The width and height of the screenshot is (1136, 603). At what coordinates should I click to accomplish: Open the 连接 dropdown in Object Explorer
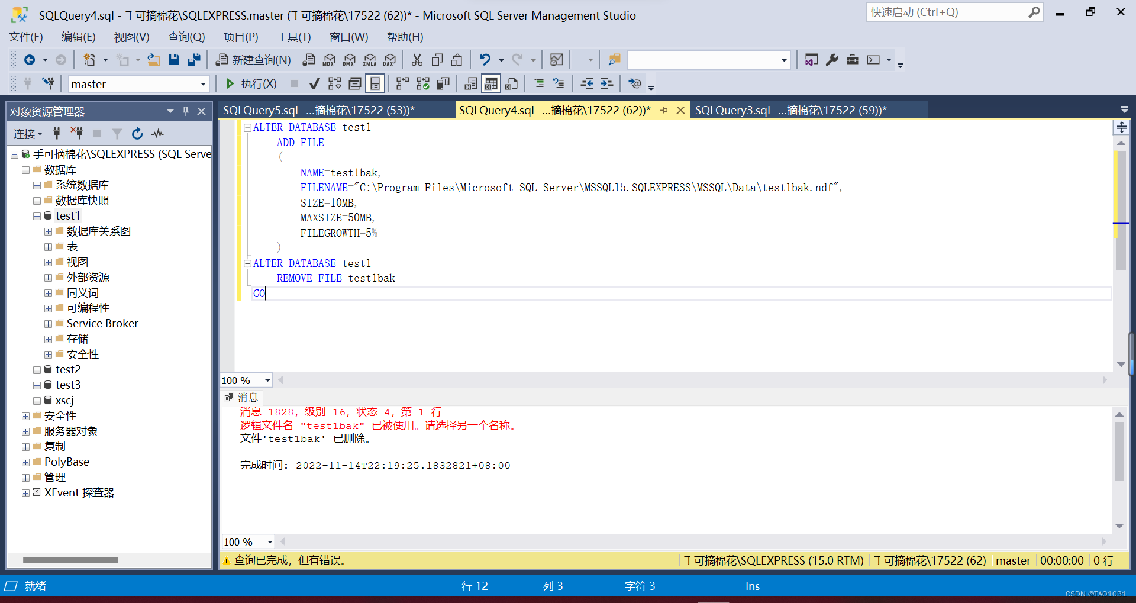pos(28,134)
